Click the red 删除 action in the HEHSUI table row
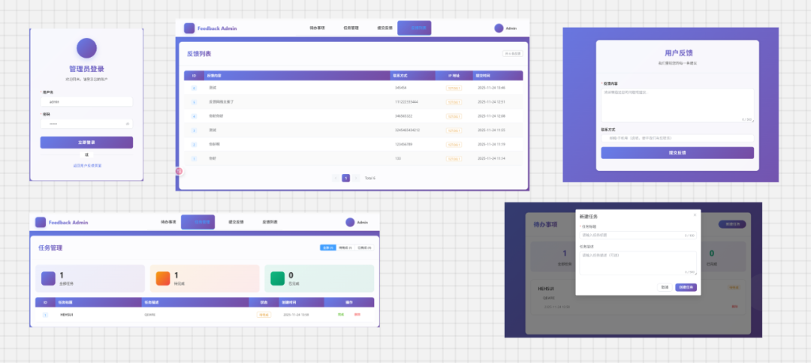811x363 pixels. coord(357,314)
